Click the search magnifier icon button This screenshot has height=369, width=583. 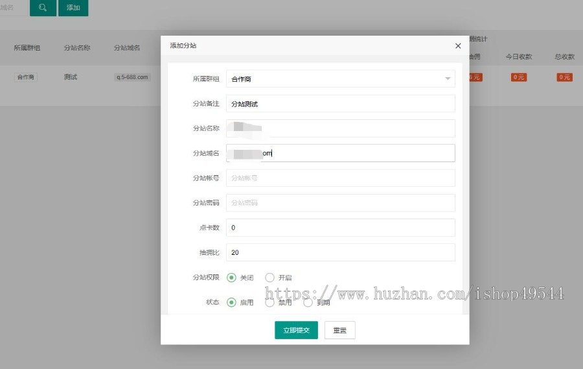coord(43,7)
